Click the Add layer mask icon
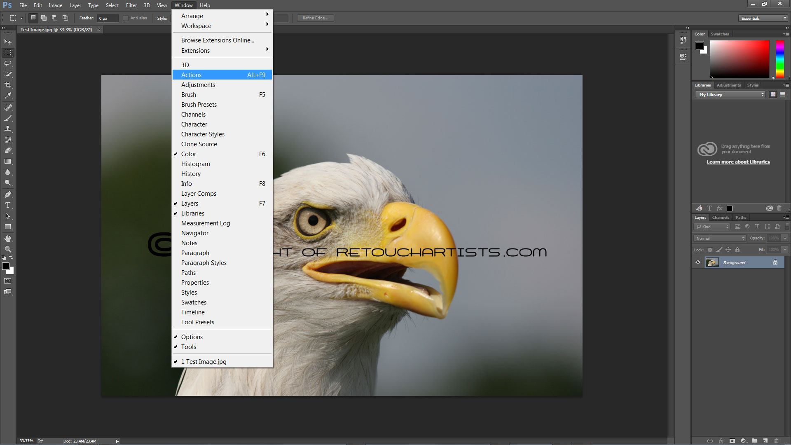The image size is (791, 445). click(x=732, y=441)
